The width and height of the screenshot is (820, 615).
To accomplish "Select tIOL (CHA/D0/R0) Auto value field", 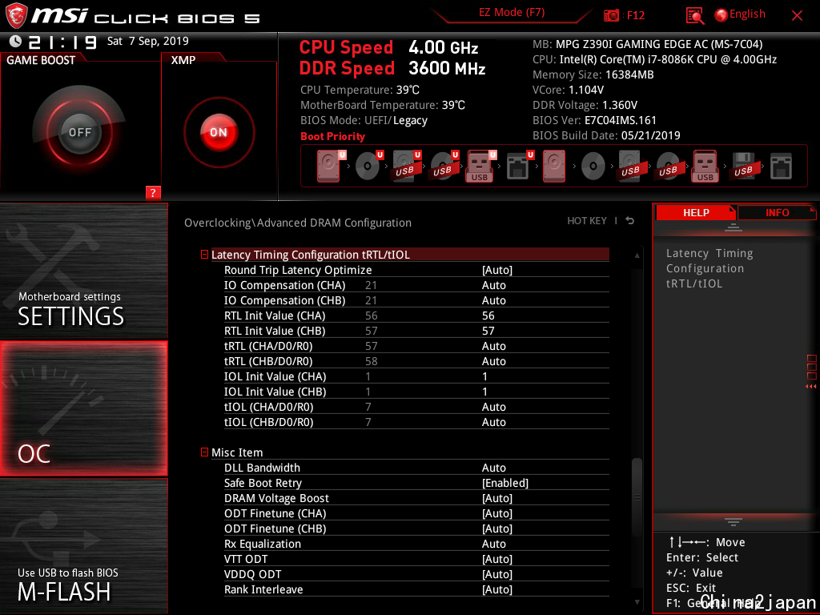I will tap(493, 406).
